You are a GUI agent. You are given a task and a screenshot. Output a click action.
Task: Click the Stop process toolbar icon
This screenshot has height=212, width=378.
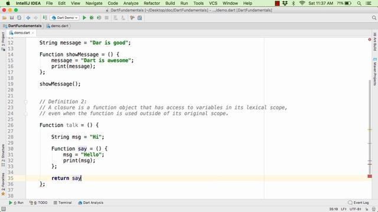click(106, 18)
